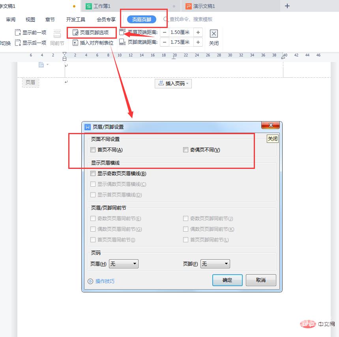
Task: Open the 开发工具 ribbon tab
Action: (x=76, y=19)
